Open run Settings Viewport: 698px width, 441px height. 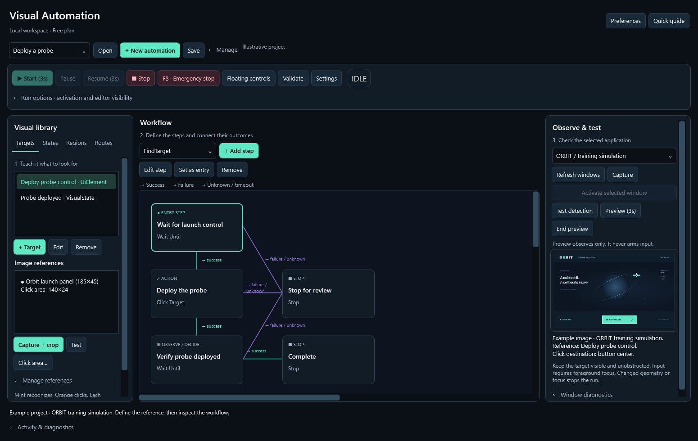click(326, 78)
